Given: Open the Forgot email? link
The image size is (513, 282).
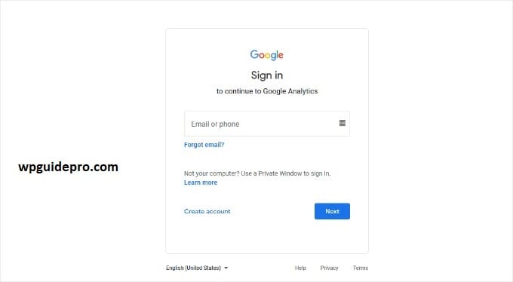Looking at the screenshot, I should (204, 145).
